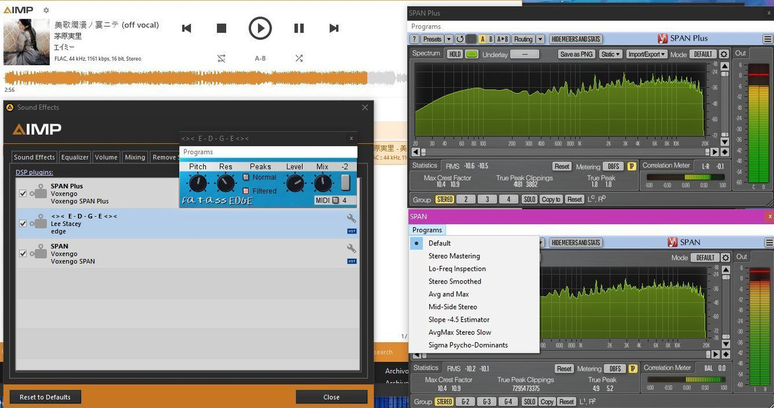Image resolution: width=774 pixels, height=408 pixels.
Task: Open Presets in SPAN Plus
Action: coord(432,39)
